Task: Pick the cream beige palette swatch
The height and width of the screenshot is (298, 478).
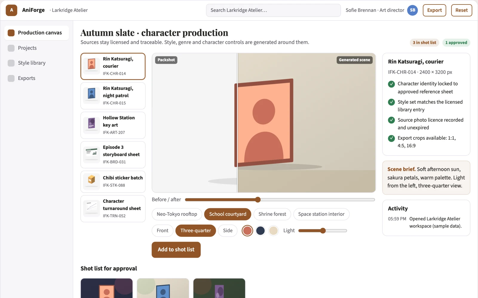Action: click(x=273, y=231)
